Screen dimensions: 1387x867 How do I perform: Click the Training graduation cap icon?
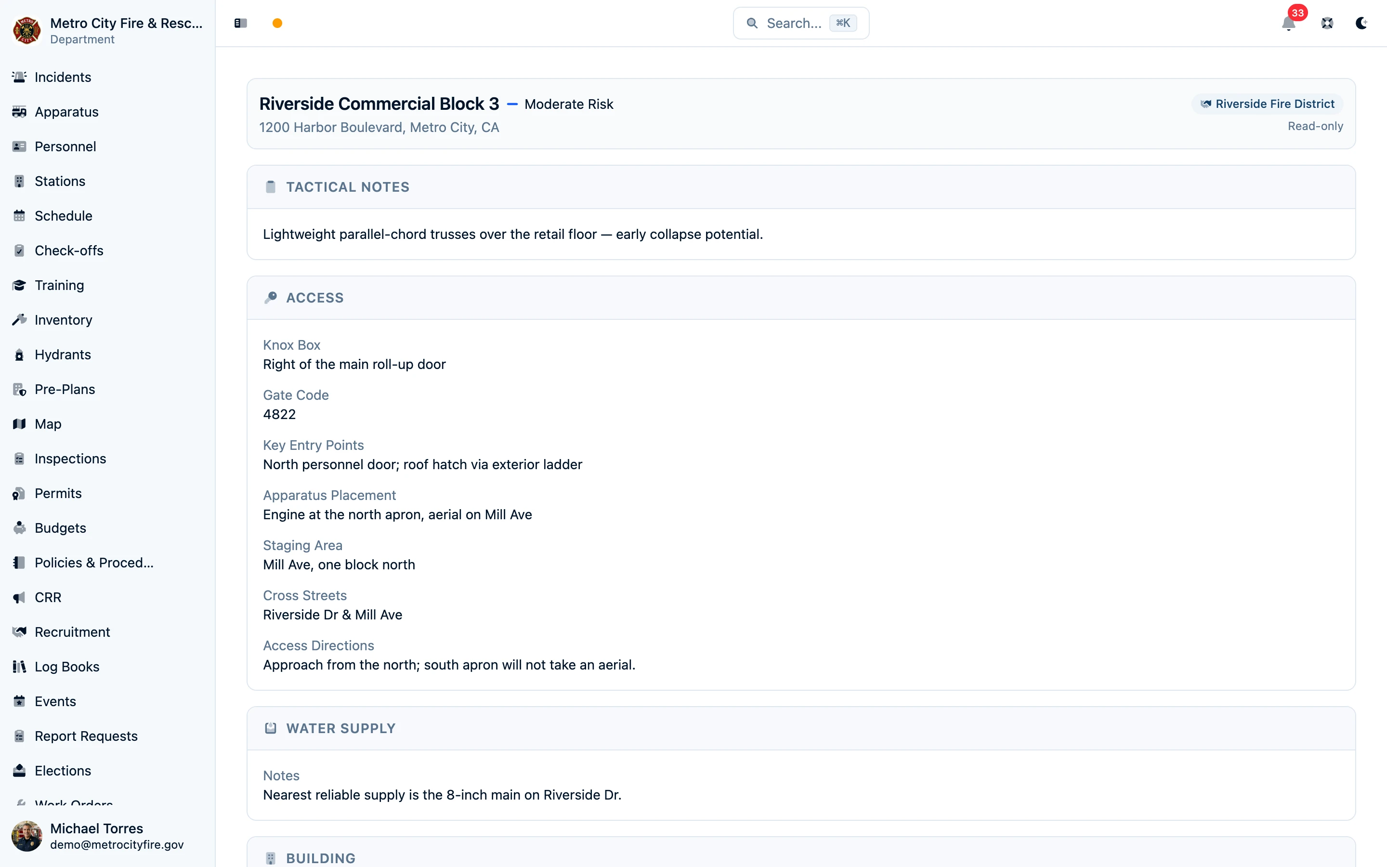[x=19, y=285]
